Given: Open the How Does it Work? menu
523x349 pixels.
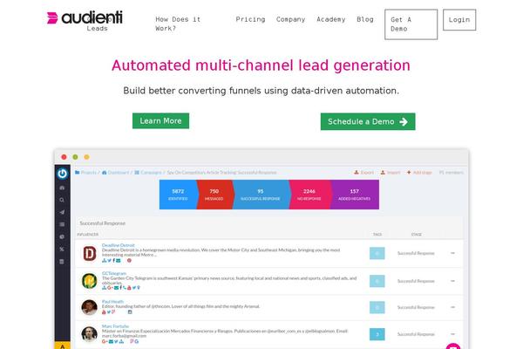Looking at the screenshot, I should coord(178,24).
